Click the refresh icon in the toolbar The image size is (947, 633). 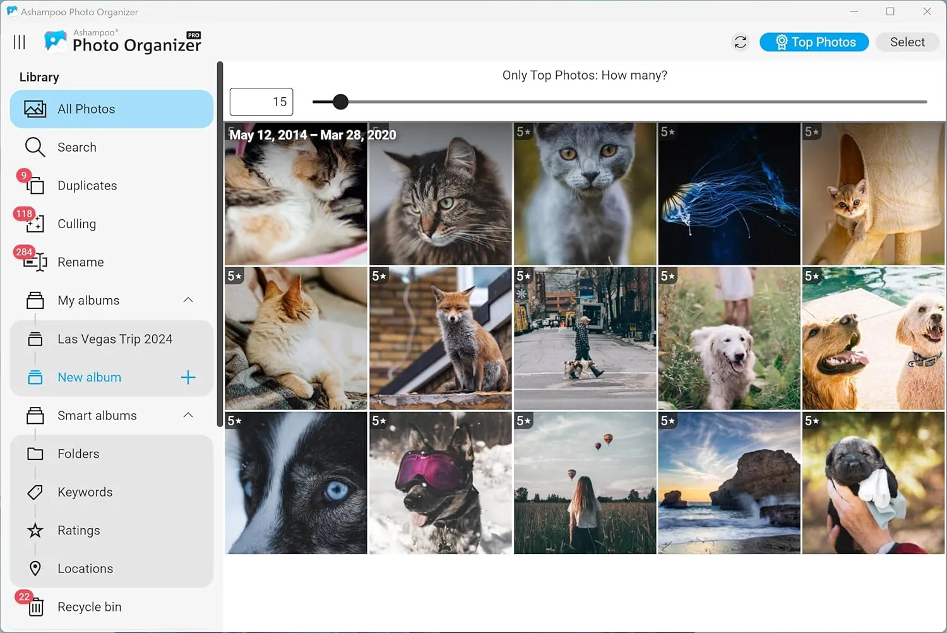coord(739,42)
